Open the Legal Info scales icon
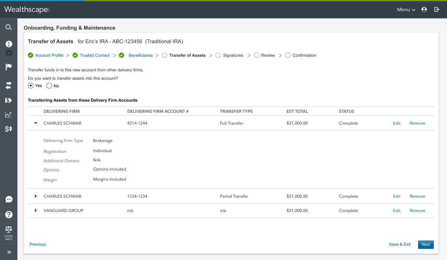The height and width of the screenshot is (260, 447). (9, 233)
